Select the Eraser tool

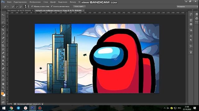point(3,53)
